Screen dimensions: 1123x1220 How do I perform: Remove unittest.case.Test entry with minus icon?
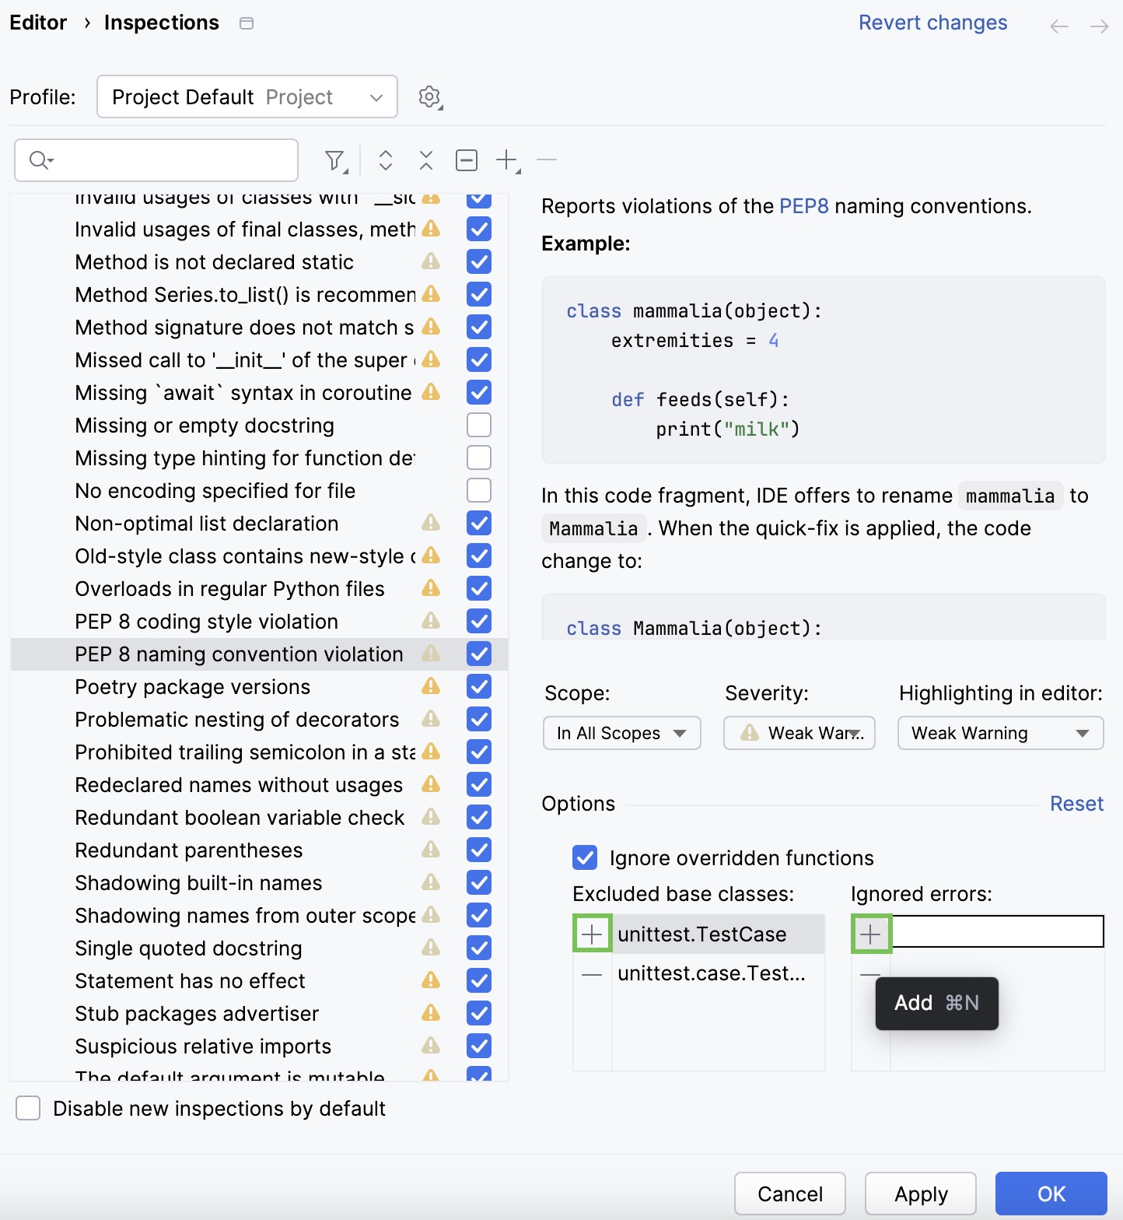tap(592, 974)
